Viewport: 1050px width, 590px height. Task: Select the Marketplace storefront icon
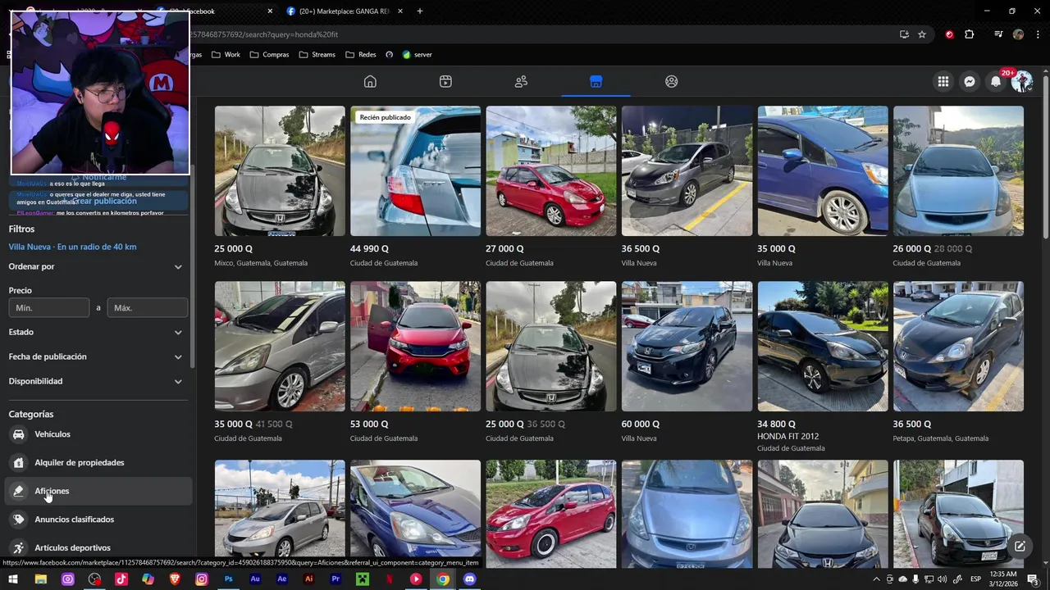(x=596, y=81)
